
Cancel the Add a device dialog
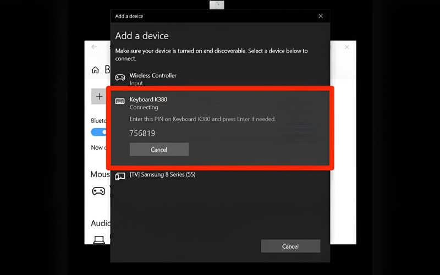[x=290, y=246]
